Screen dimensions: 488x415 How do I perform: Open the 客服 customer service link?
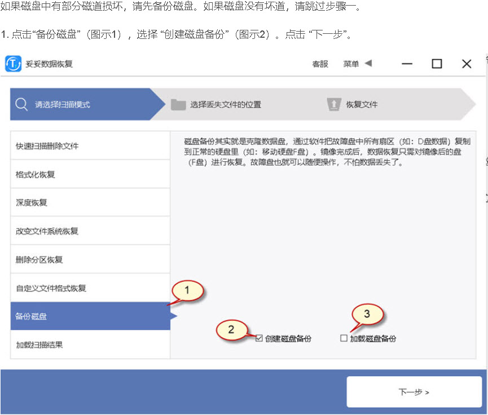pyautogui.click(x=320, y=64)
